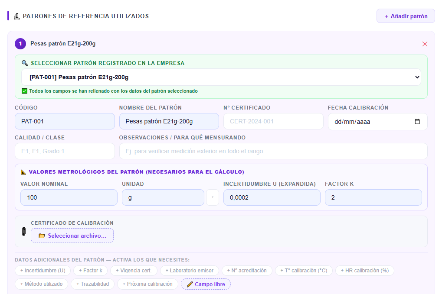
Task: Add the Tª calibración (°C) field
Action: pos(304,271)
